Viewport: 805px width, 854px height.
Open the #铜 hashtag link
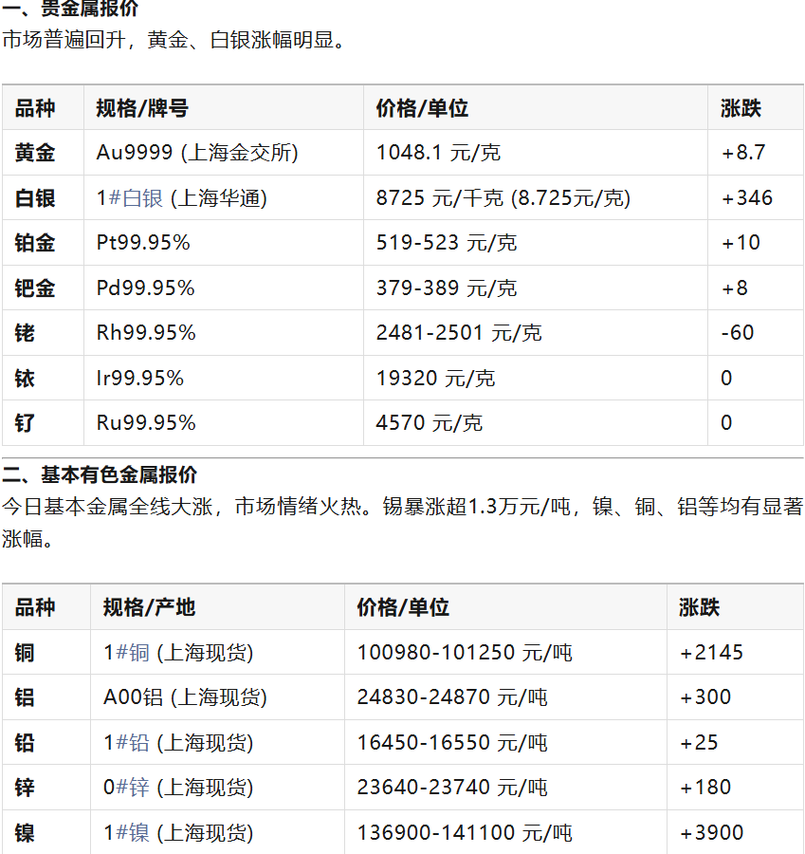[x=132, y=653]
